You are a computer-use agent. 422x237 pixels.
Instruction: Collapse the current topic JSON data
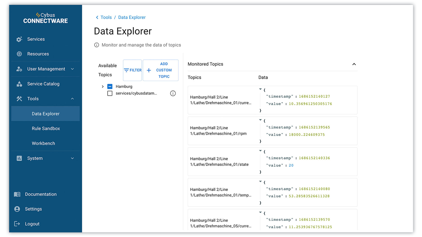(x=260, y=90)
